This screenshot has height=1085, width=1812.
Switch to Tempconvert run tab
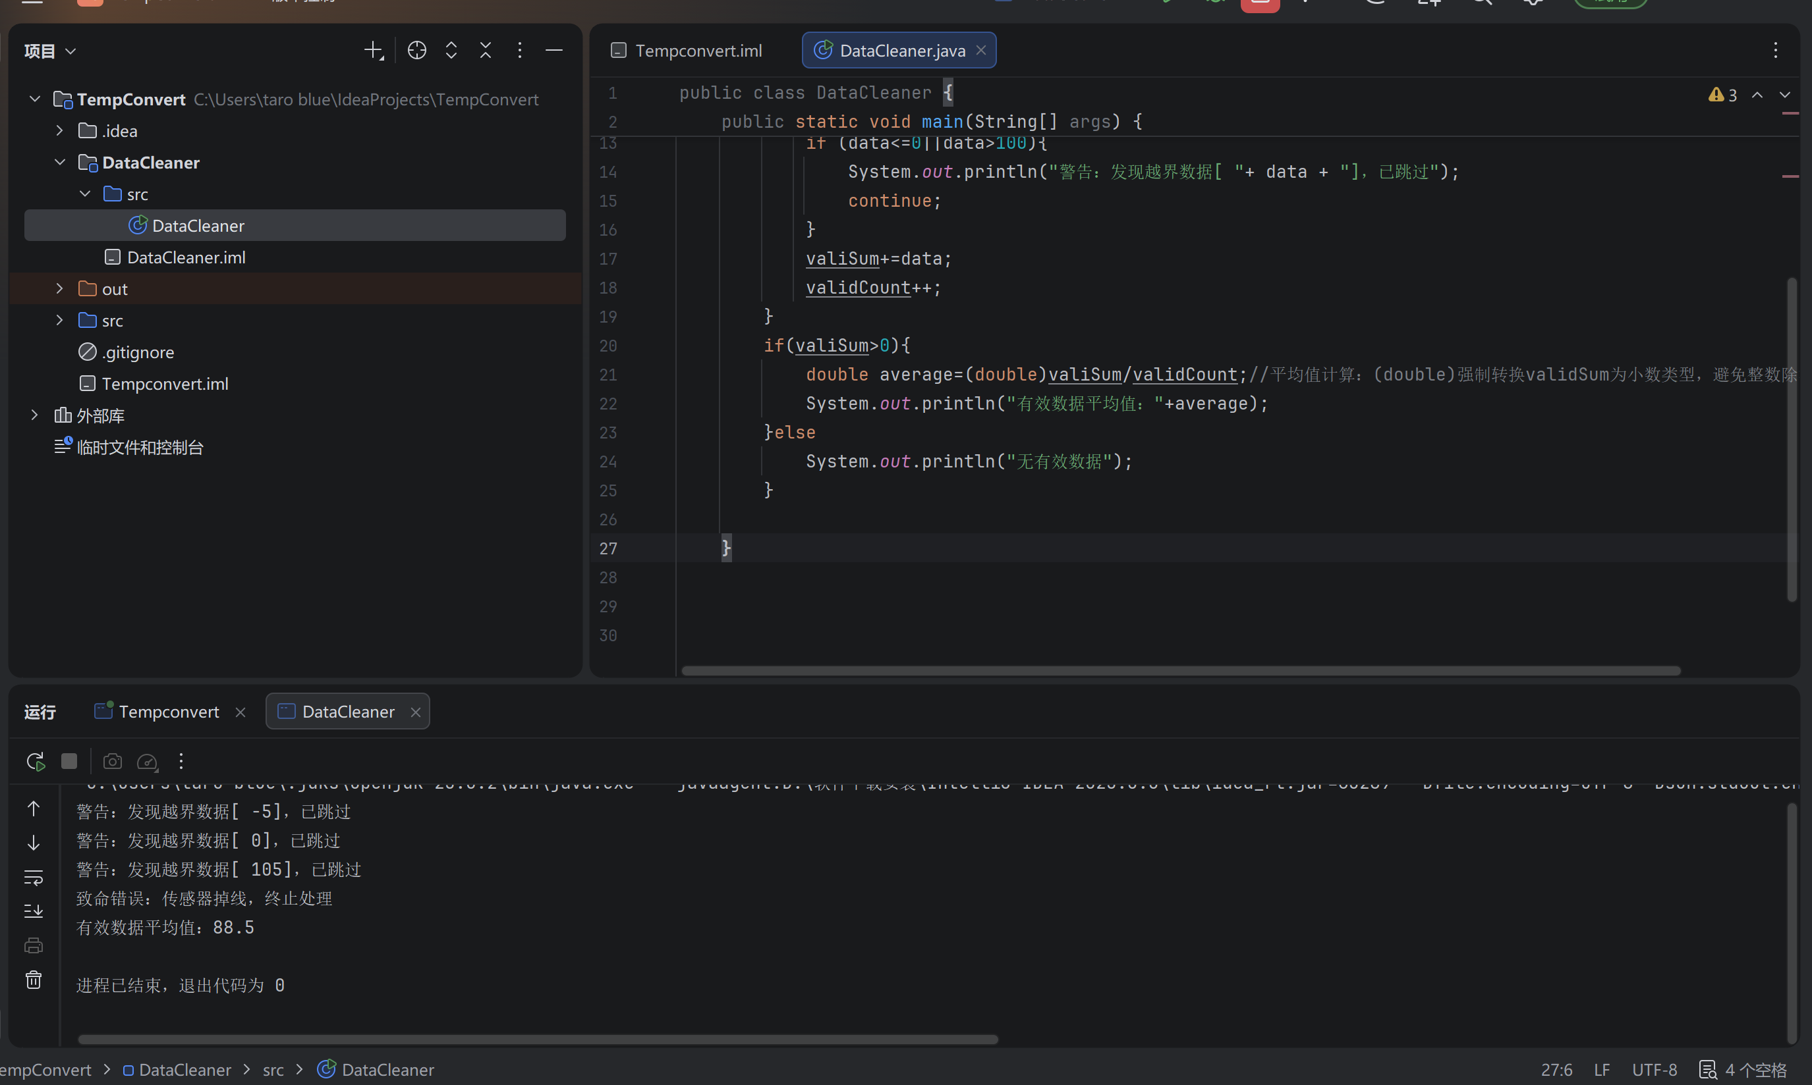click(168, 712)
